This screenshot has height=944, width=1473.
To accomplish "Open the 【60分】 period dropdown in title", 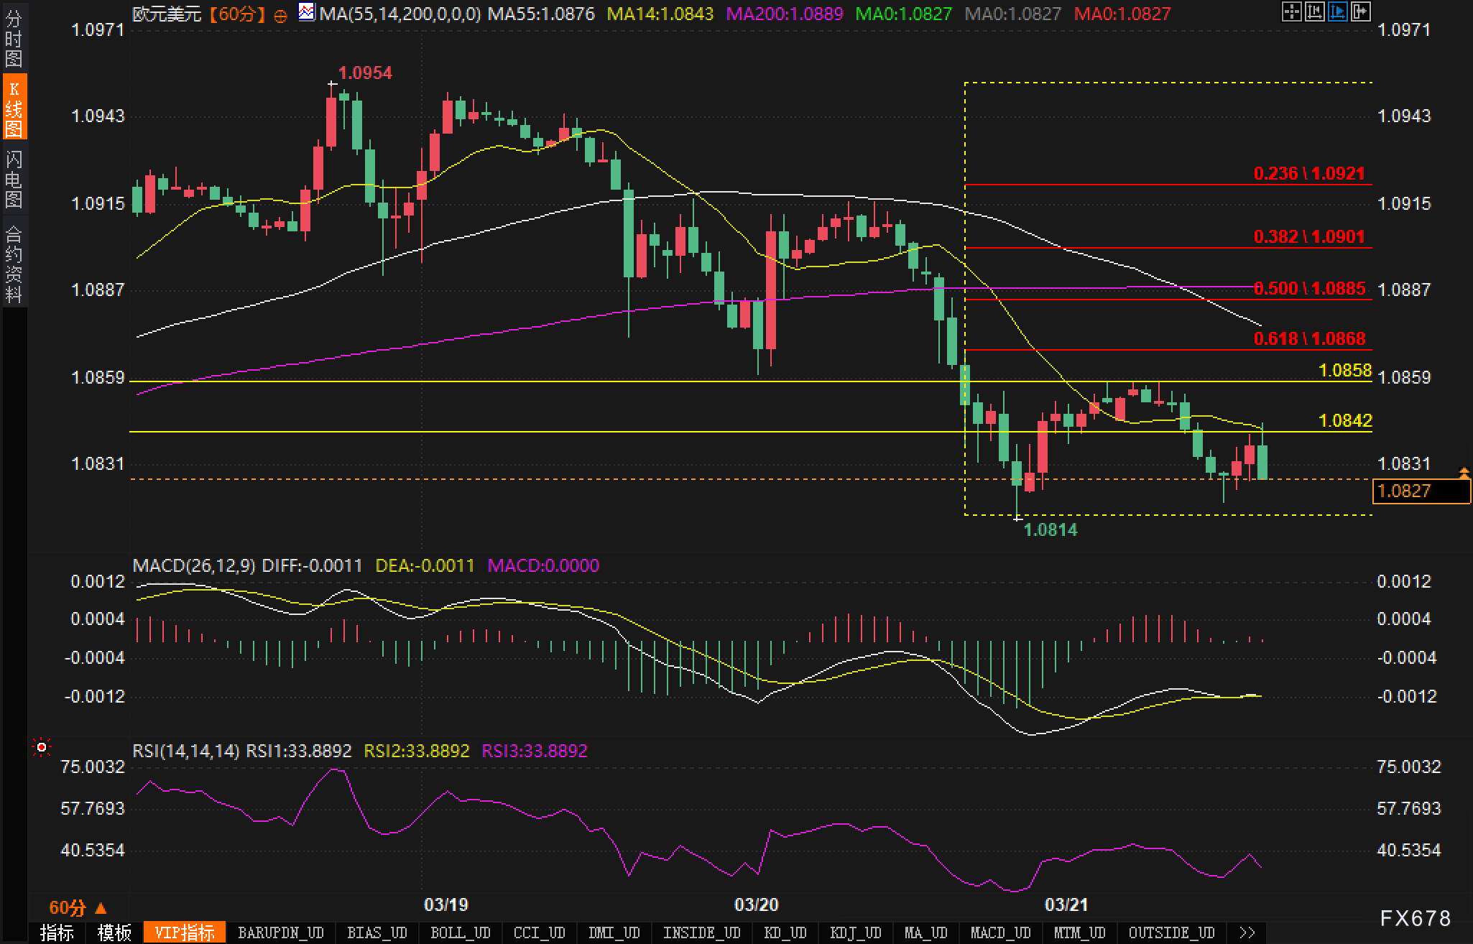I will click(238, 14).
